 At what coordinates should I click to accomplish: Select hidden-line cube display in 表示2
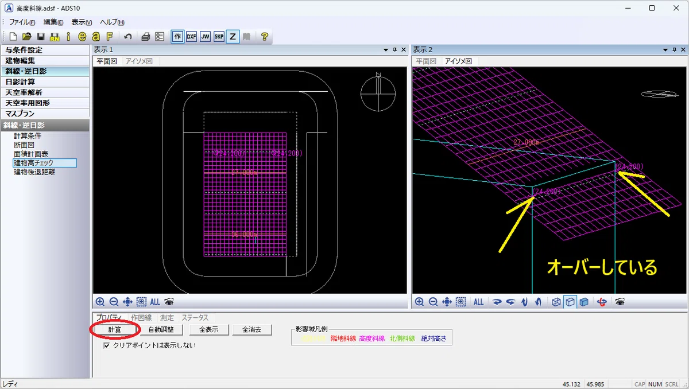570,302
